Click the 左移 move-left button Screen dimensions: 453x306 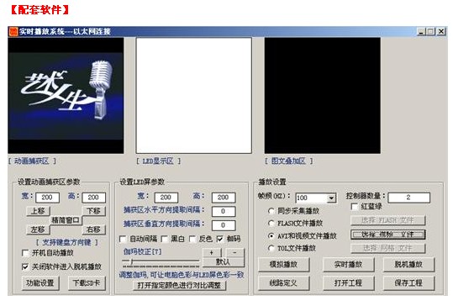click(x=38, y=229)
